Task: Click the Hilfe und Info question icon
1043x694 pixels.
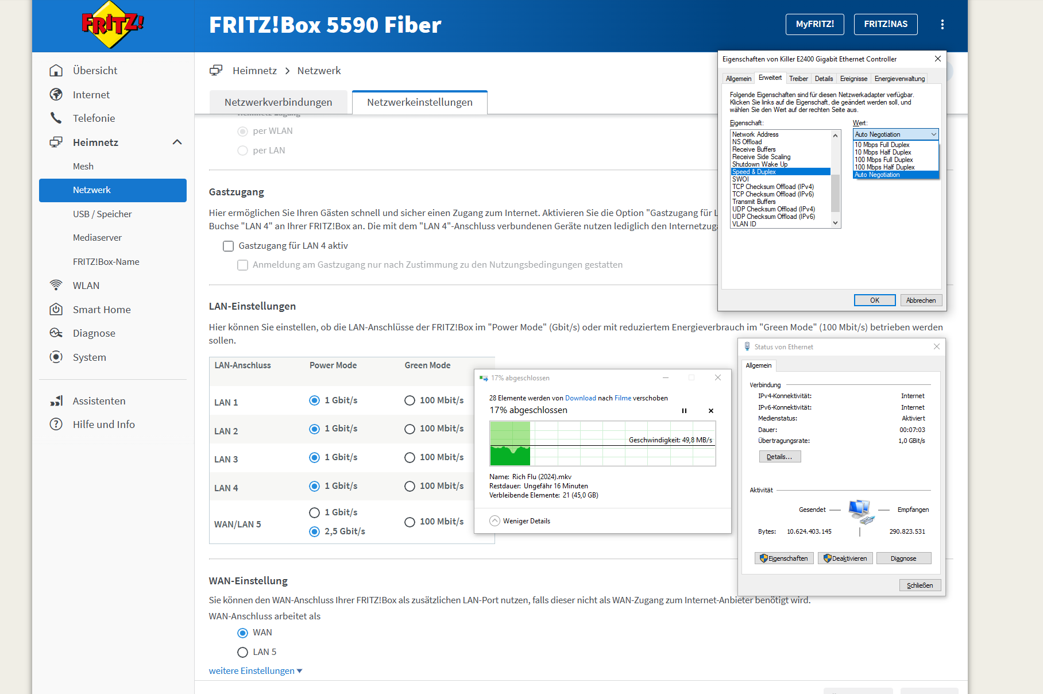Action: coord(56,424)
